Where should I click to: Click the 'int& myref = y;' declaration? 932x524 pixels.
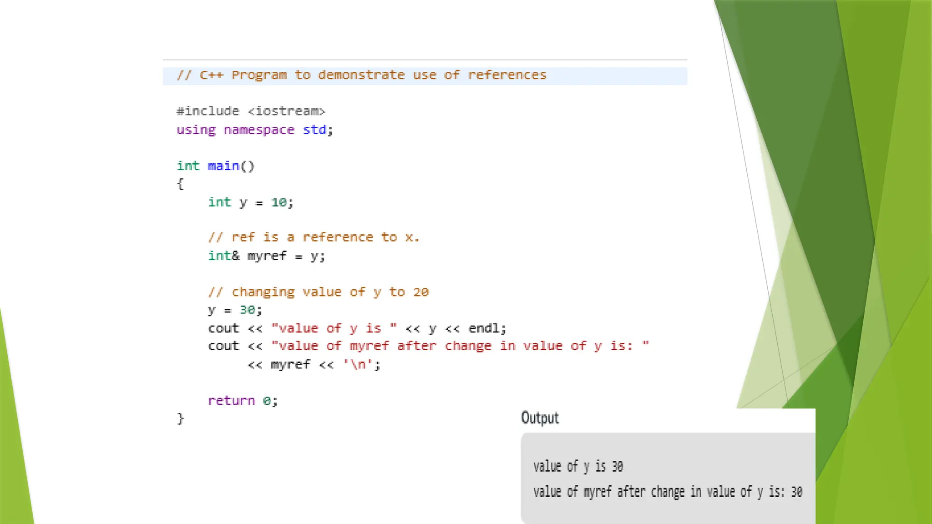pos(267,256)
